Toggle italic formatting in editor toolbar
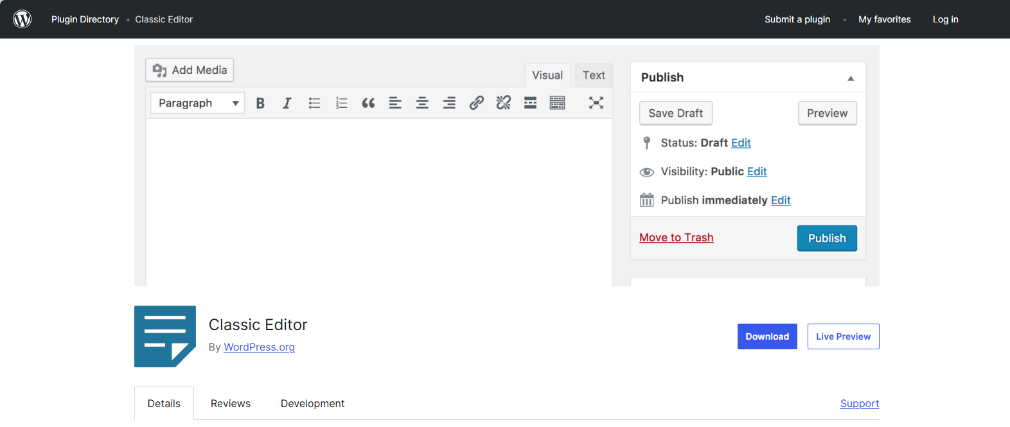This screenshot has width=1010, height=427. (287, 103)
